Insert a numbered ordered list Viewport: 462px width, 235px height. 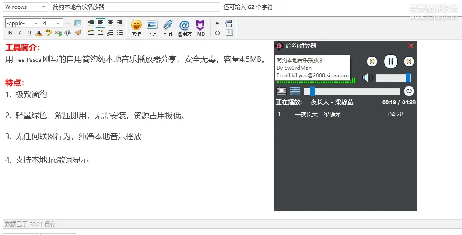click(110, 33)
